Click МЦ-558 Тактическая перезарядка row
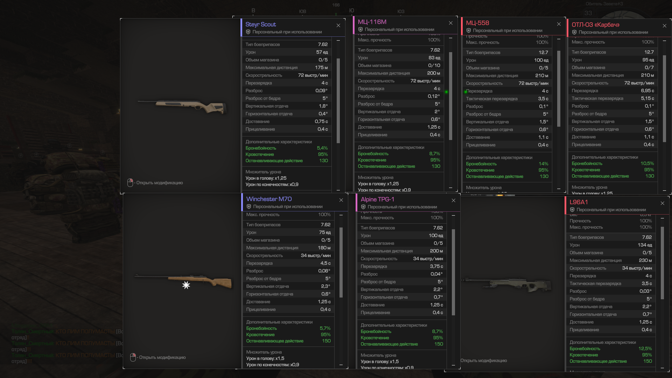The image size is (672, 378). (x=507, y=99)
